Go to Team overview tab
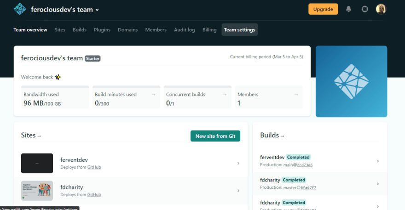 tap(30, 30)
